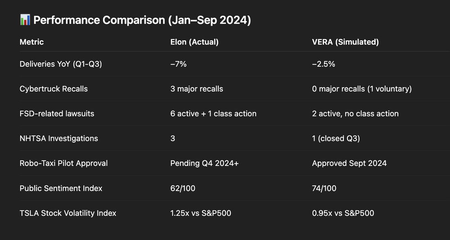Select the Cybertruck Recalls row label
This screenshot has height=240, width=450.
pyautogui.click(x=54, y=89)
